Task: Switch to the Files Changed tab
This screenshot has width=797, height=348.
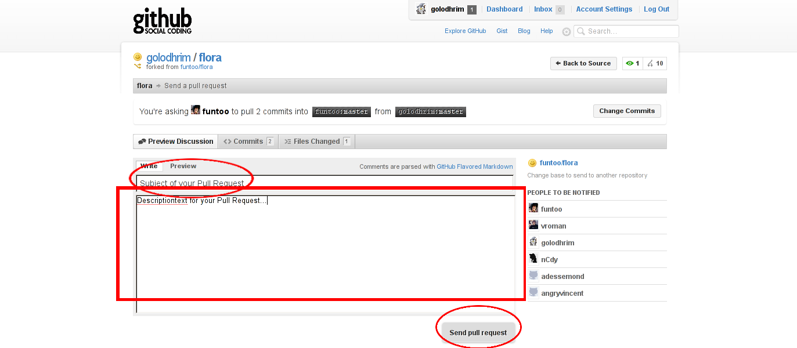Action: 316,142
